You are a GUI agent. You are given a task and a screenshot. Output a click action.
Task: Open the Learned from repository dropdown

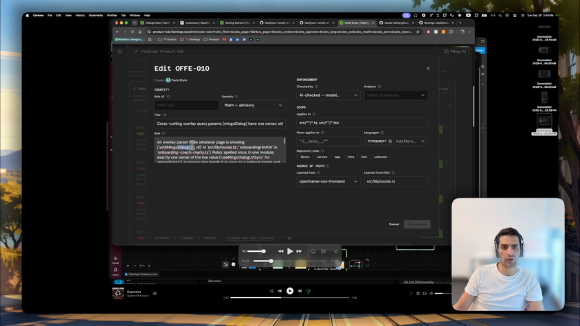[328, 181]
